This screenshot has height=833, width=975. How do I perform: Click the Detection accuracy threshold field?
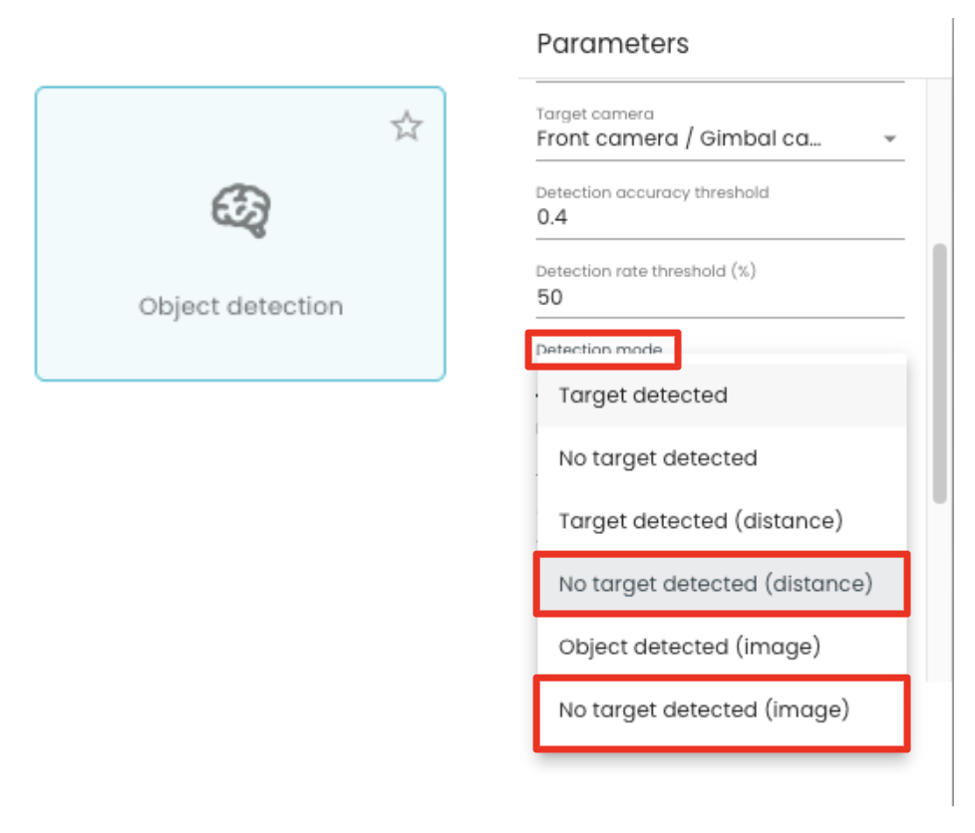click(720, 211)
